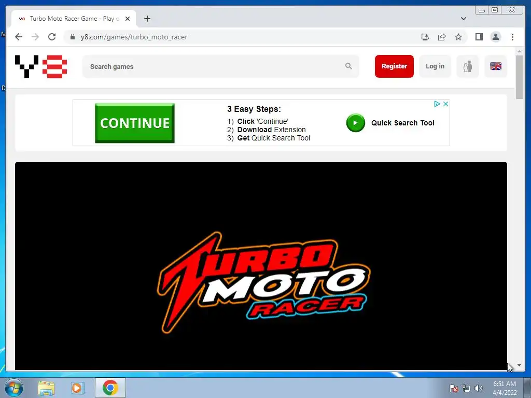
Task: Click 'Download Extension' ad step text
Action: click(271, 130)
